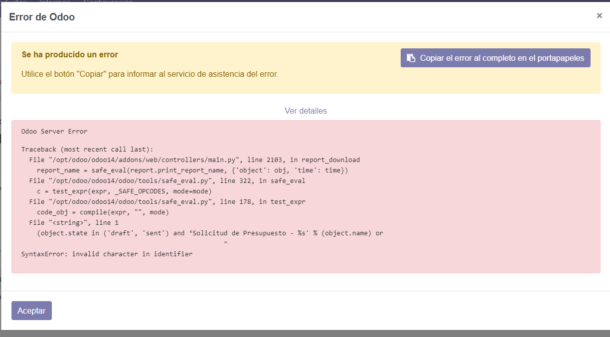Click the caret error position marker
610x337 pixels.
(226, 243)
